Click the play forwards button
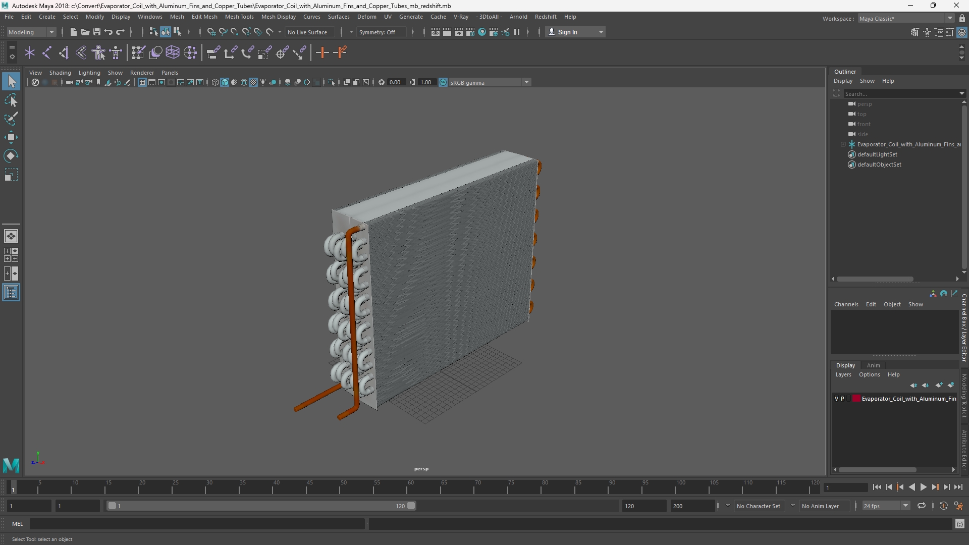 (923, 487)
